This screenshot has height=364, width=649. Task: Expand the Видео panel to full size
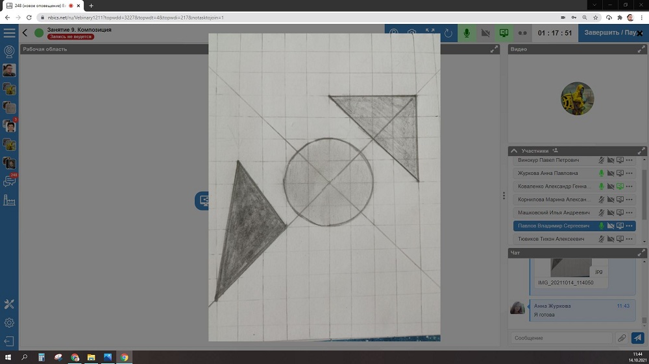pyautogui.click(x=642, y=49)
